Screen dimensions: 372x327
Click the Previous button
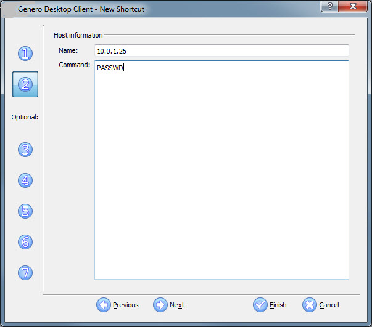(117, 305)
